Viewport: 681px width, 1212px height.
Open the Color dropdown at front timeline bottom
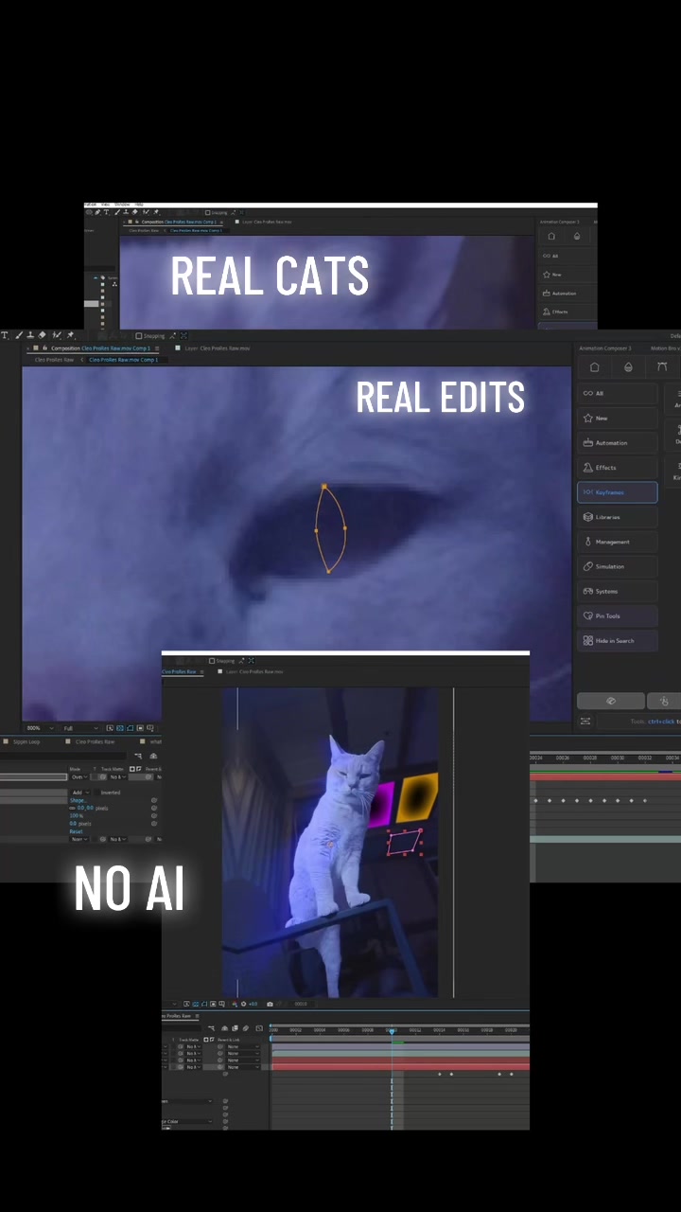[x=187, y=1121]
